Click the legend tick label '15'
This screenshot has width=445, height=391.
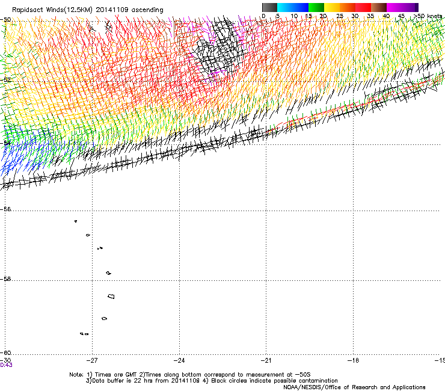pyautogui.click(x=308, y=16)
